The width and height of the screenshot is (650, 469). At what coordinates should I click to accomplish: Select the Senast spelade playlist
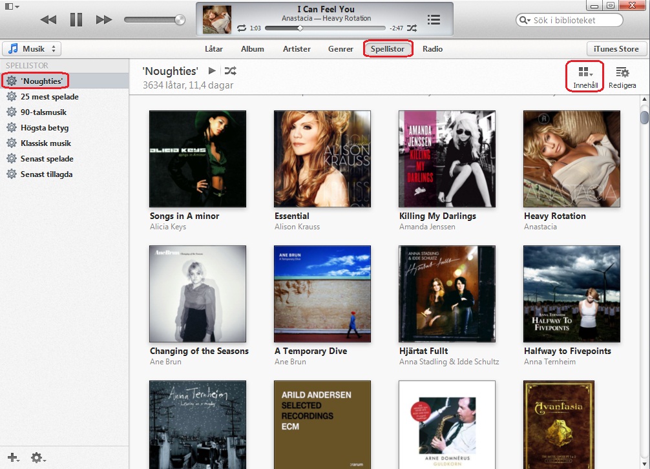64,159
